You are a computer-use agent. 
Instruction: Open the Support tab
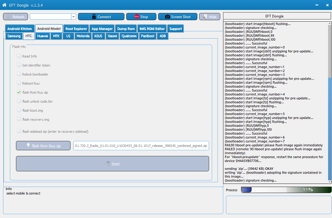[x=176, y=29]
